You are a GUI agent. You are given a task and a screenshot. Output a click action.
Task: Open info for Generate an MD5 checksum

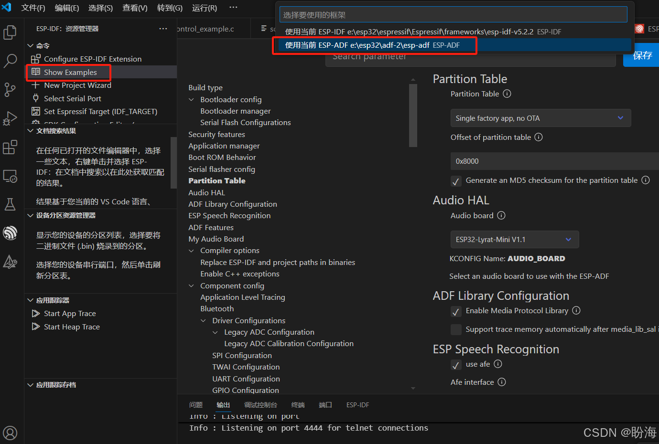646,180
